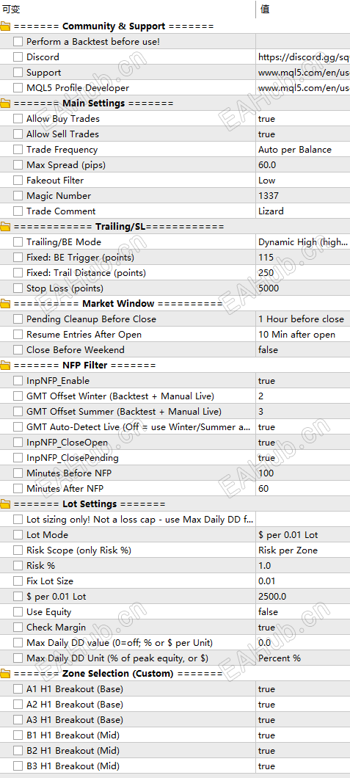Select the Perform a Backtest before use! row
This screenshot has height=778, width=350.
[93, 42]
